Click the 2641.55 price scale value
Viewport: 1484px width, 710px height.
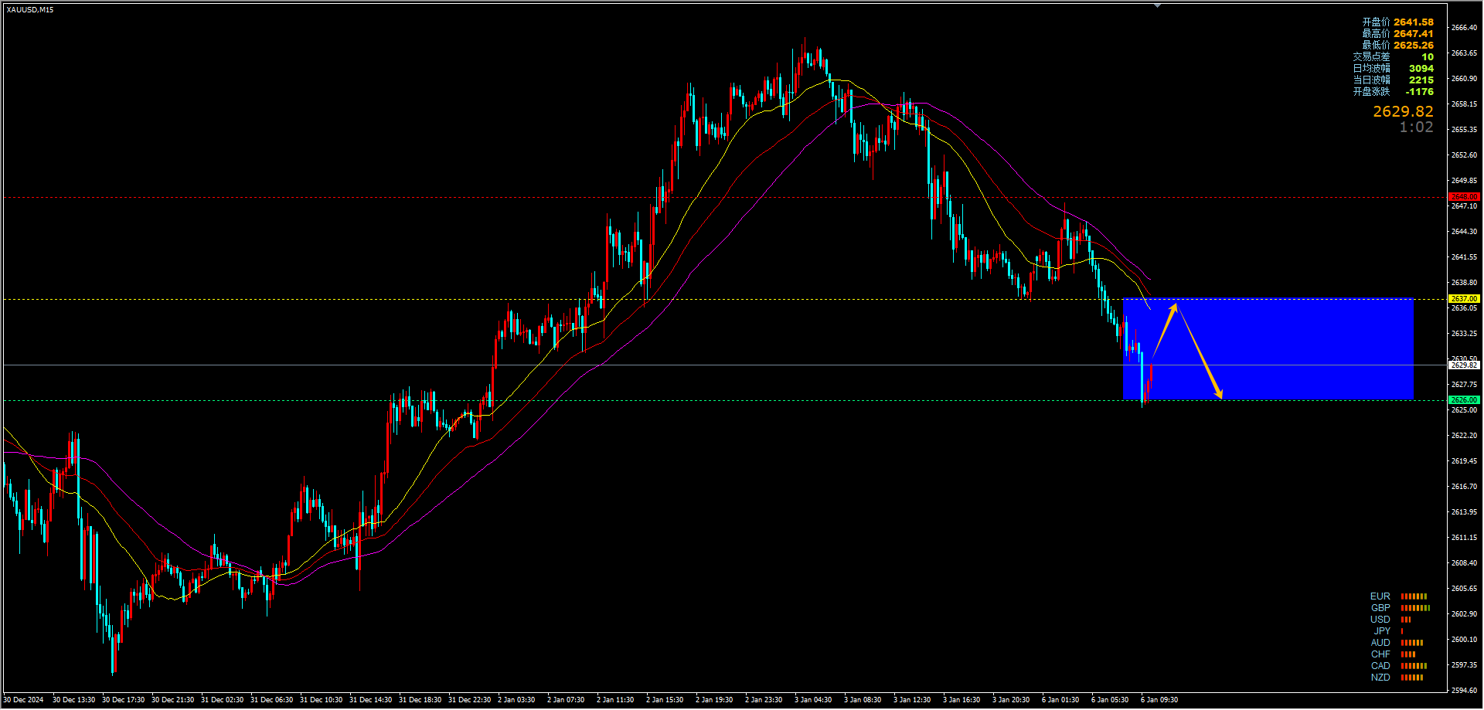pos(1464,257)
